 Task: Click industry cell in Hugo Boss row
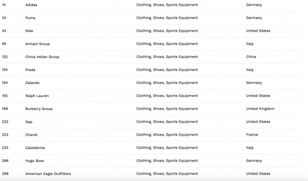coord(167,161)
